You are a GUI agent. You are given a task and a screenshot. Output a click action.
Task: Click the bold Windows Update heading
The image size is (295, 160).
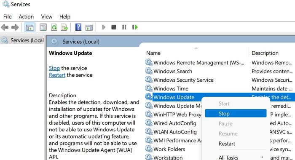70,53
